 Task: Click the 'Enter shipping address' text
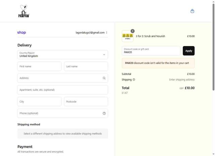tap(182, 80)
